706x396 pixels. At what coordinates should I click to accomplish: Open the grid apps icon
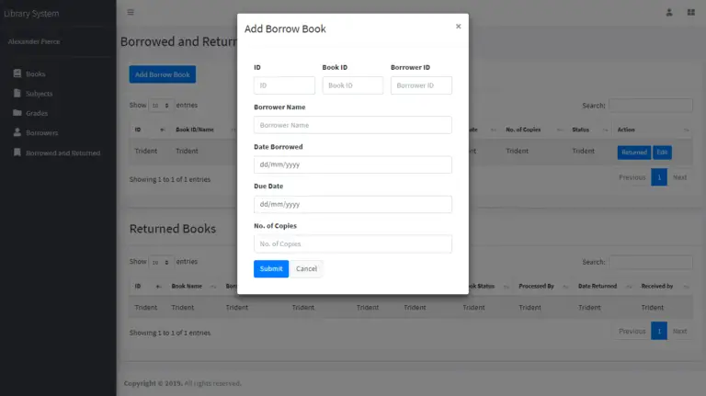pyautogui.click(x=690, y=12)
